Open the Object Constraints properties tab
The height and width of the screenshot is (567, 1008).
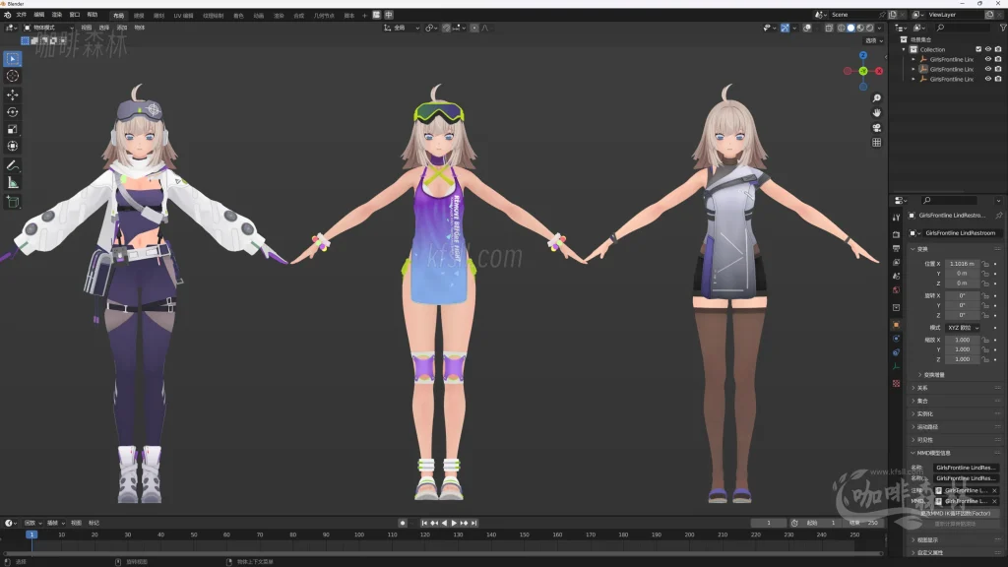tap(896, 352)
